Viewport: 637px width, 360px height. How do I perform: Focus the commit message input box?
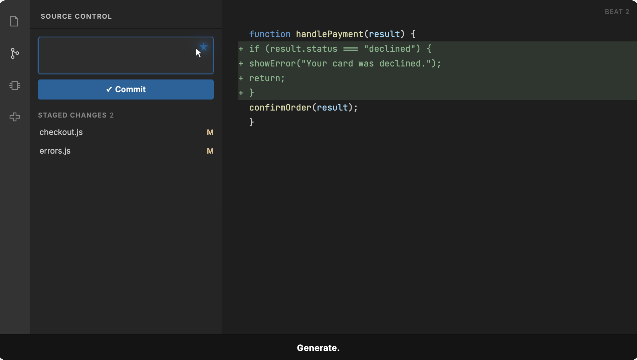click(x=126, y=55)
